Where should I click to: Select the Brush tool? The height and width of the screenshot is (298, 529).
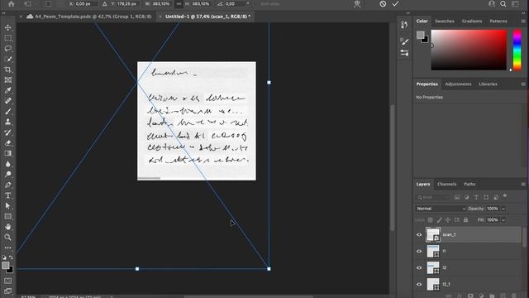point(7,112)
